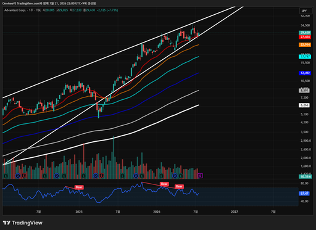The image size is (316, 230).
Task: Click the current price label 29,630
Action: [305, 33]
